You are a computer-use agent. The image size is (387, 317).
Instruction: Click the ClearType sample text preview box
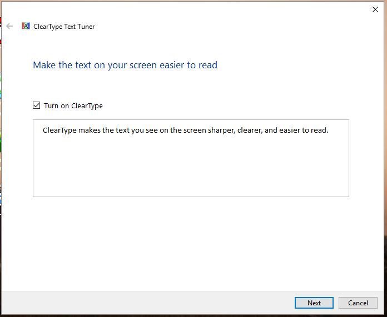(191, 158)
